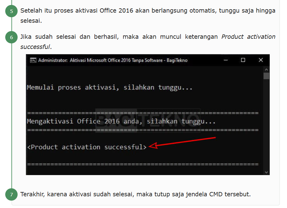Click the title 'Aktivasi Microsoft Office 2016 Tanpa Software'
287x208 pixels.
(116, 60)
